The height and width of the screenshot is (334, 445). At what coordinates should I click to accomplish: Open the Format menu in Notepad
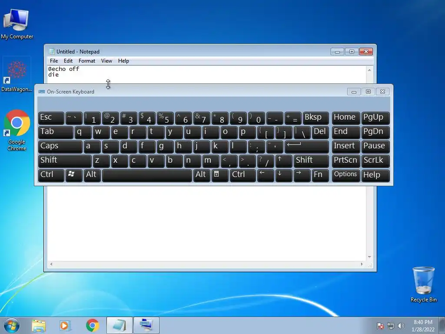click(87, 61)
